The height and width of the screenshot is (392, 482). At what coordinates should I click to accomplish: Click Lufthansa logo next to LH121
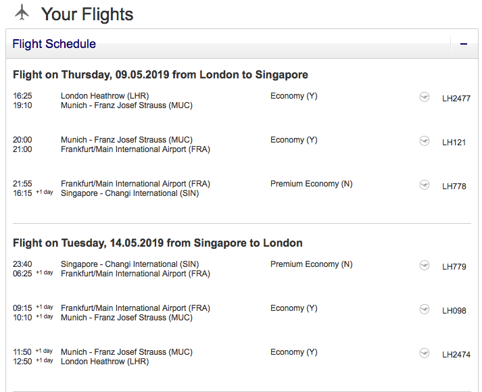tap(425, 141)
